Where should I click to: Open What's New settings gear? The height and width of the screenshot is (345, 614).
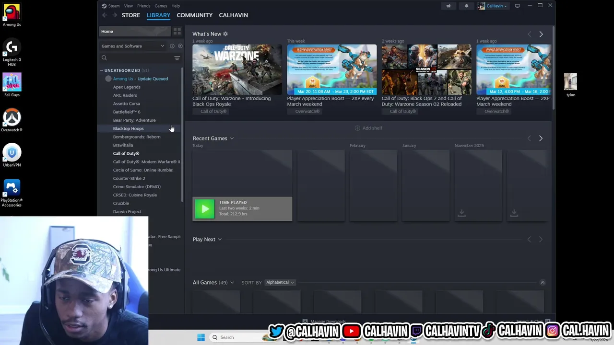pyautogui.click(x=225, y=34)
